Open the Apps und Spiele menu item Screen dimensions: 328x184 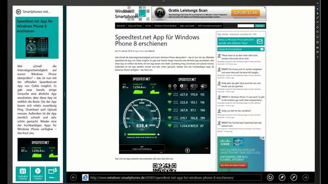point(187,26)
